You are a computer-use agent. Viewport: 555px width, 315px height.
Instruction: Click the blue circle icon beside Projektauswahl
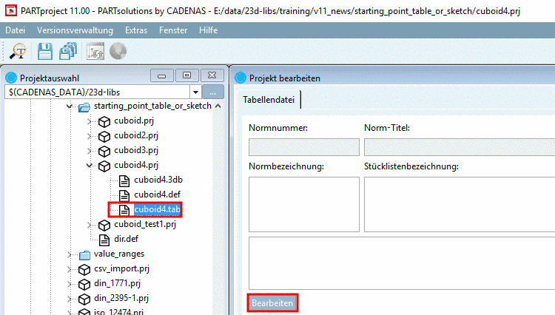point(11,78)
